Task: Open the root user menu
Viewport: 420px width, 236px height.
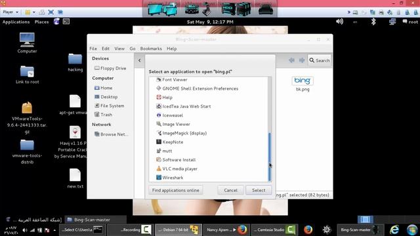Action: tap(410, 22)
